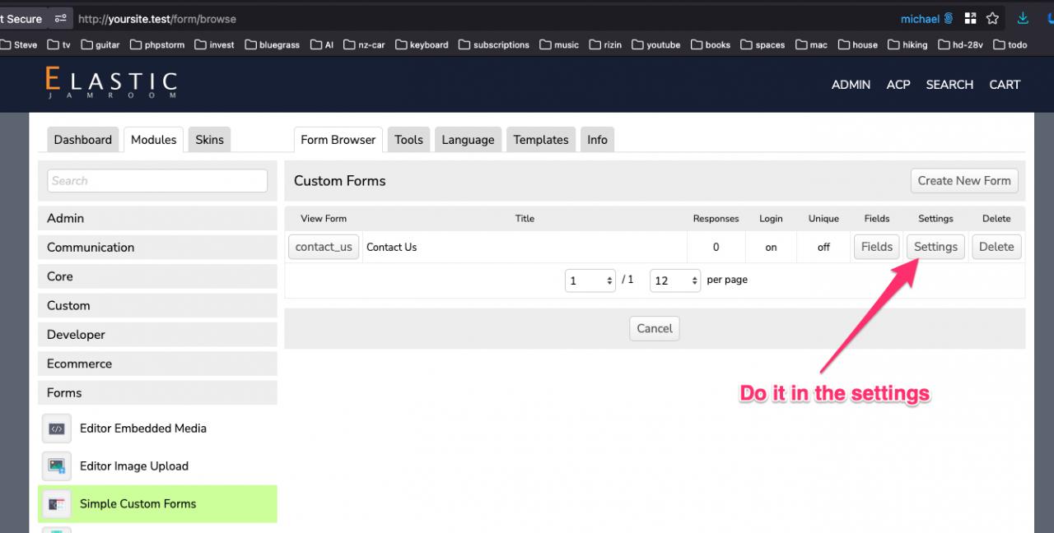
Task: Focus the module Search input field
Action: coord(157,181)
